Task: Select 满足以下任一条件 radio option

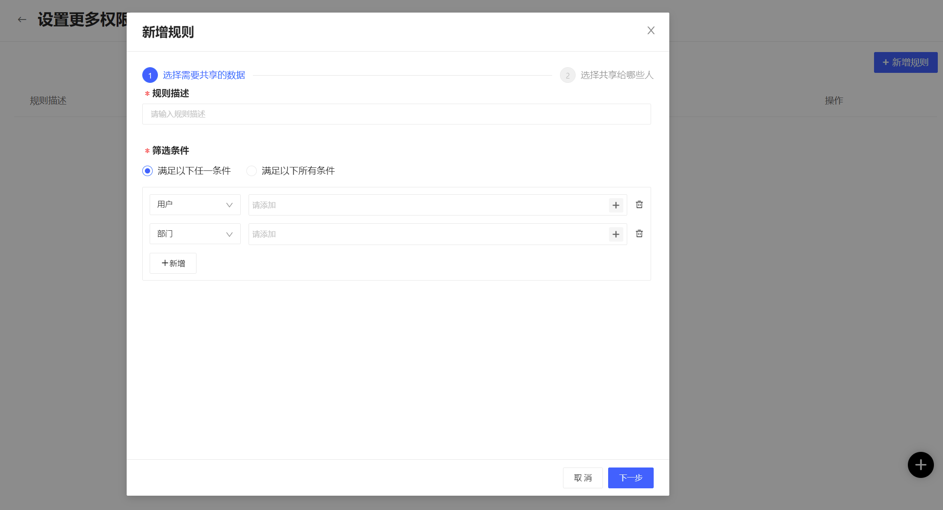Action: (x=147, y=171)
